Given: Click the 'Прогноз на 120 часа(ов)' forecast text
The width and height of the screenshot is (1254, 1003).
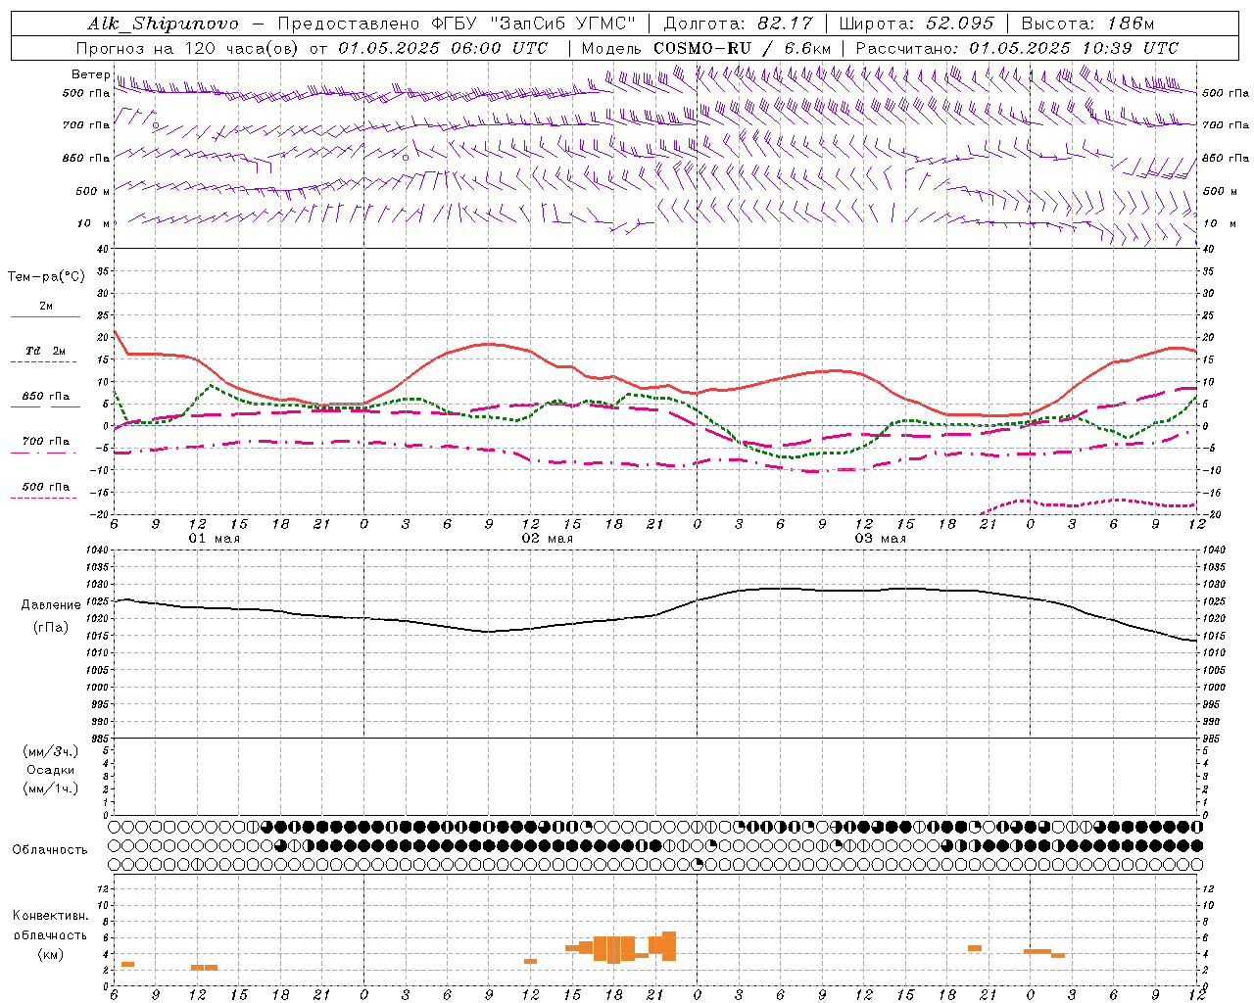Looking at the screenshot, I should pos(186,48).
